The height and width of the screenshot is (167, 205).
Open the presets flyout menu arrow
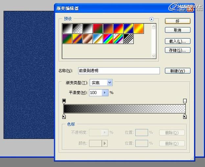click(x=152, y=19)
